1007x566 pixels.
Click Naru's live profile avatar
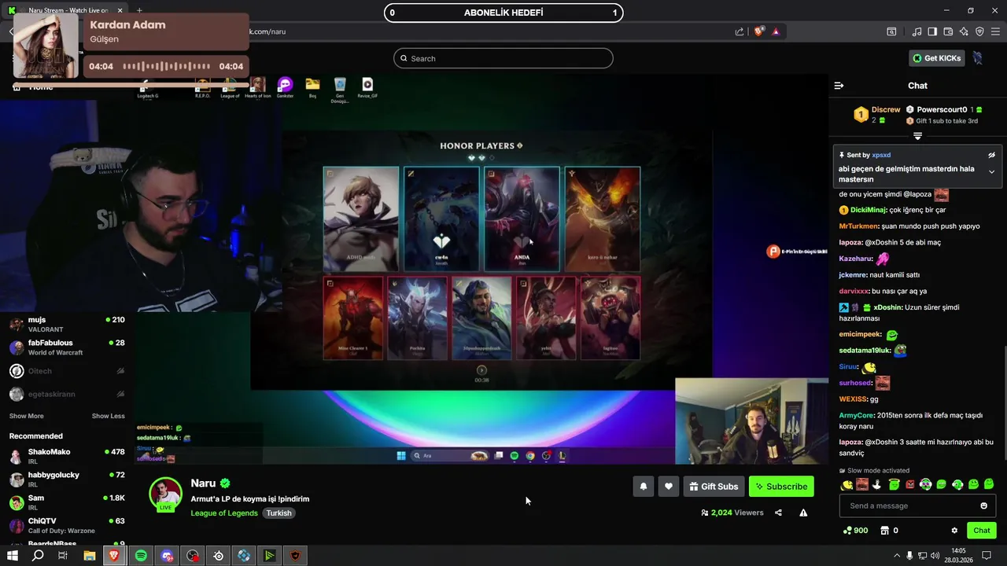point(165,494)
